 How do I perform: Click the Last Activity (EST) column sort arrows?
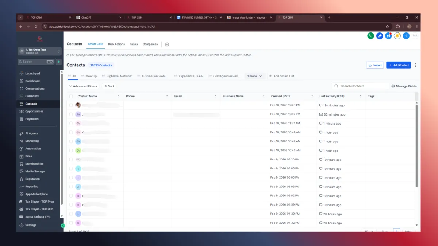pyautogui.click(x=361, y=96)
